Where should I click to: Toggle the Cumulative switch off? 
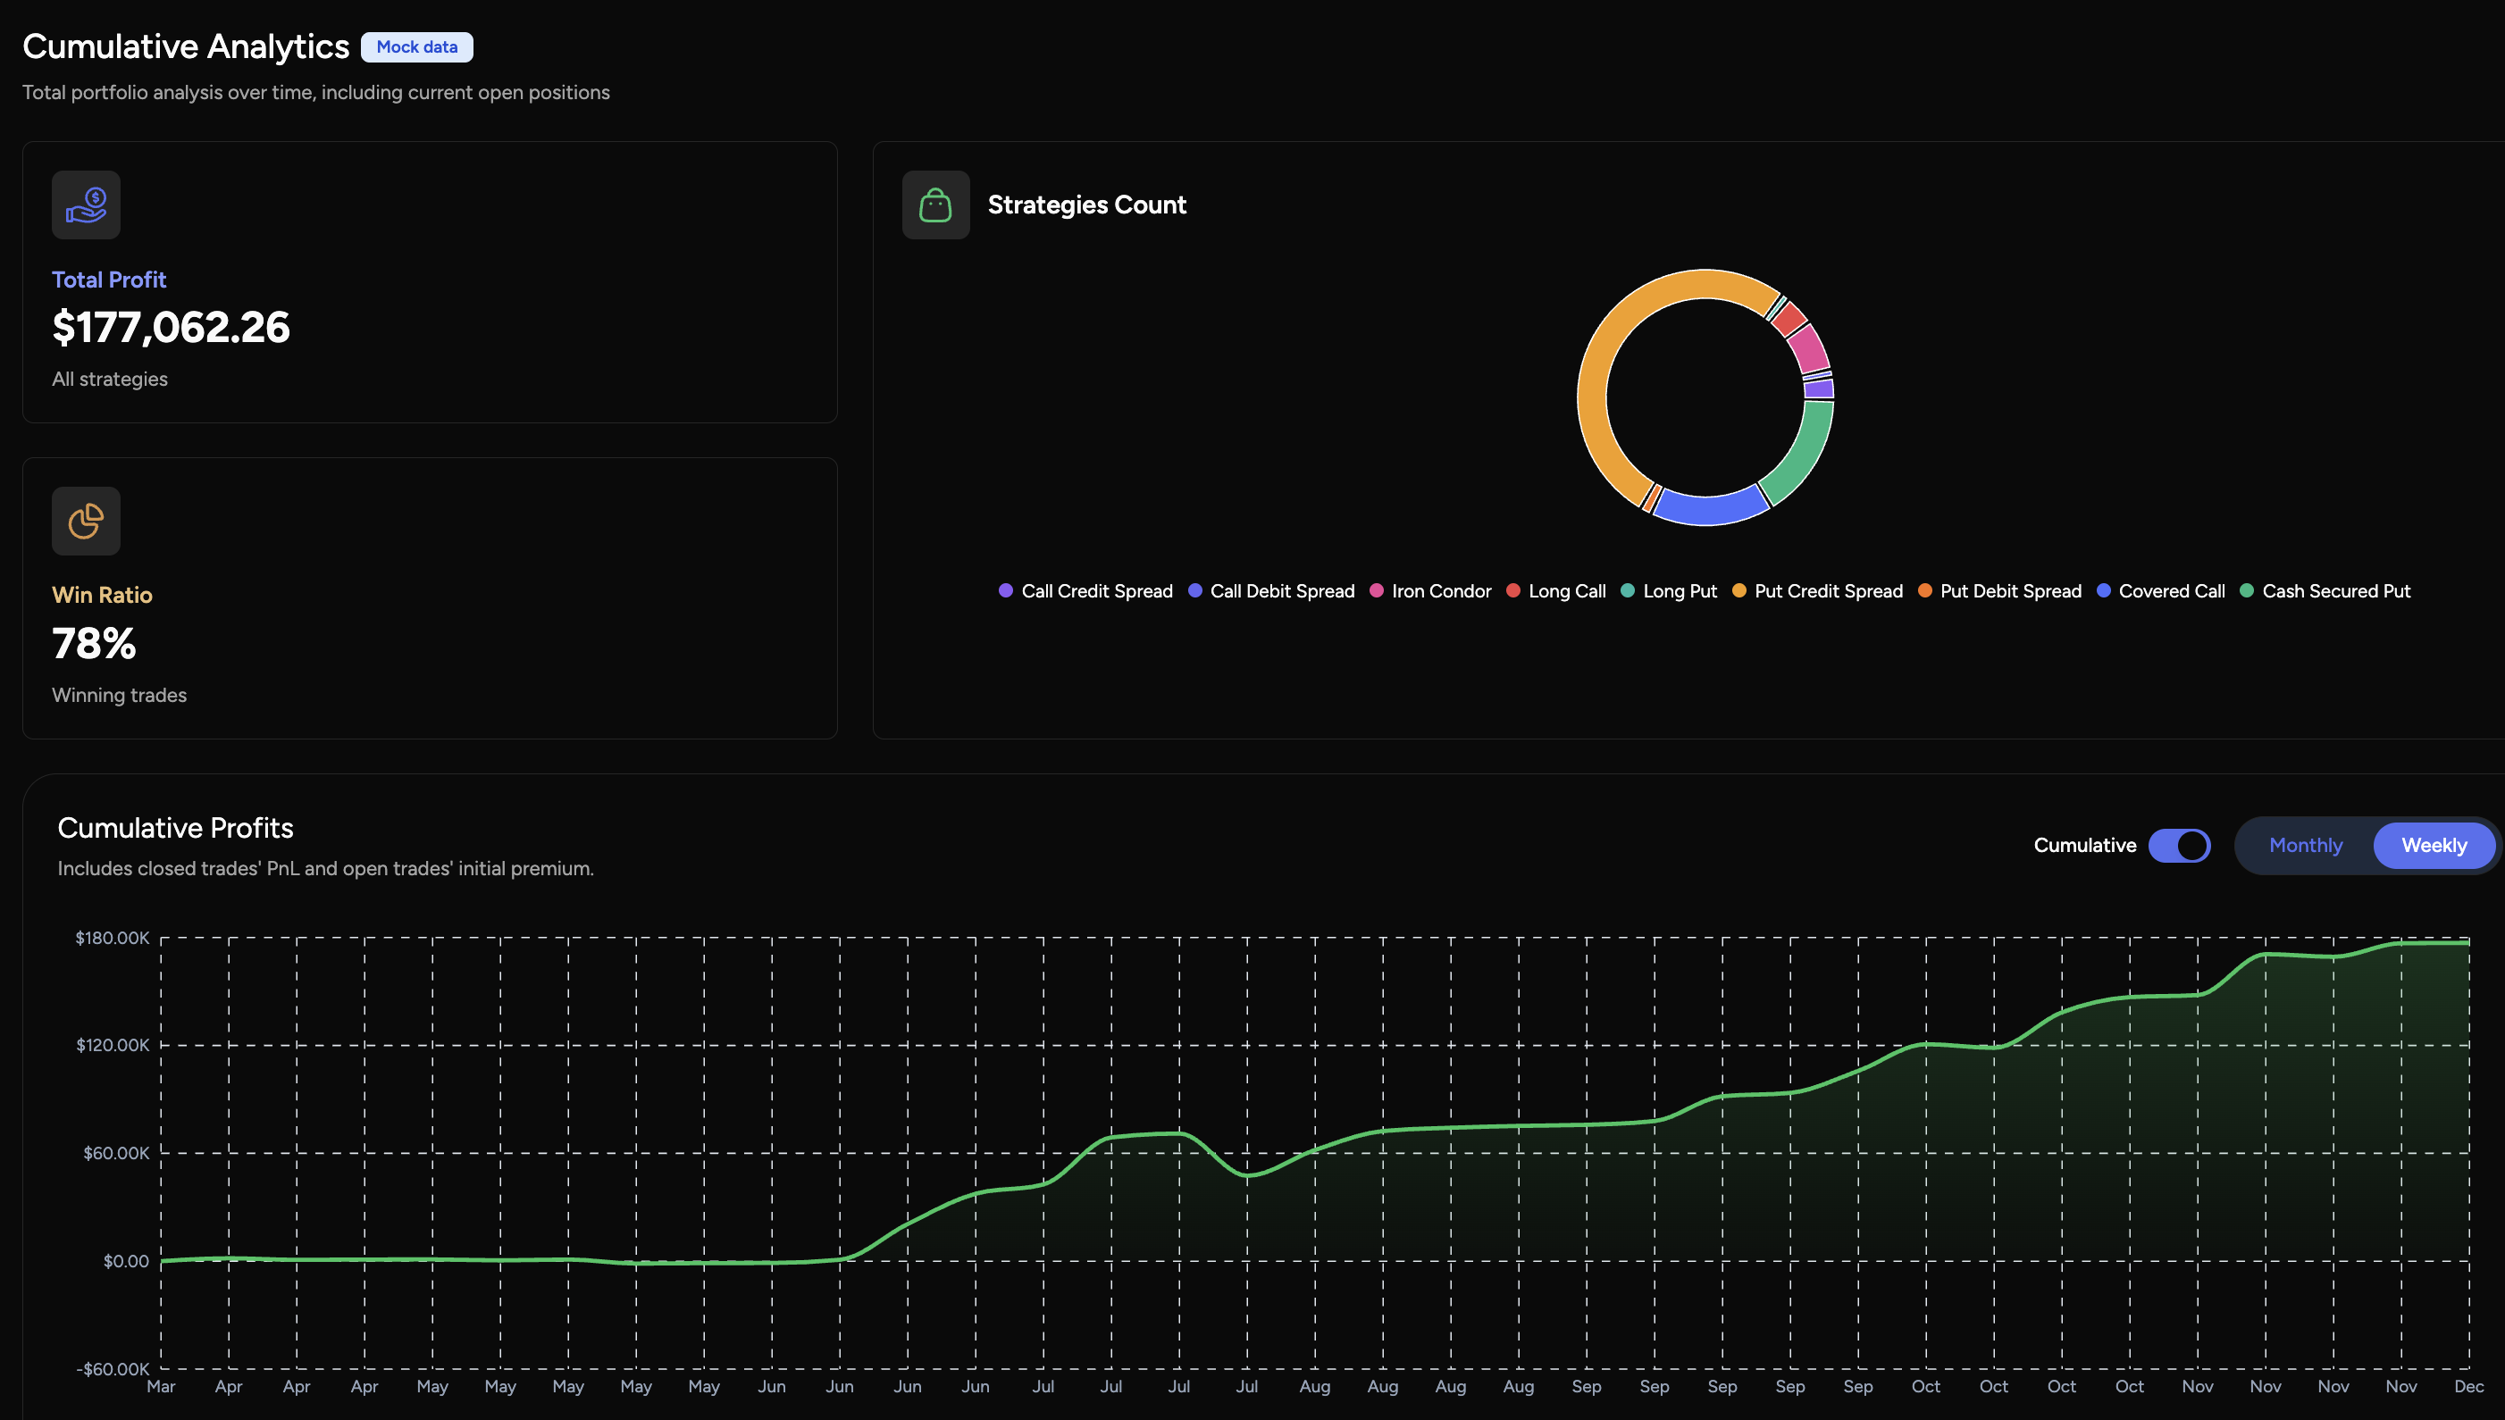(2181, 845)
